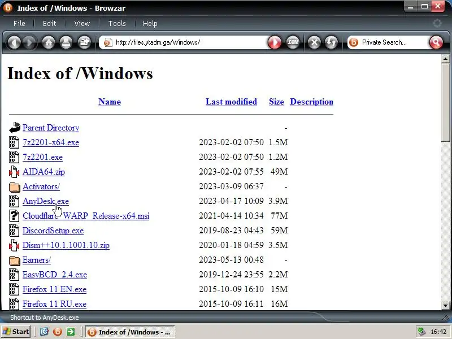452x339 pixels.
Task: Click the Print toolbar icon
Action: (x=66, y=43)
